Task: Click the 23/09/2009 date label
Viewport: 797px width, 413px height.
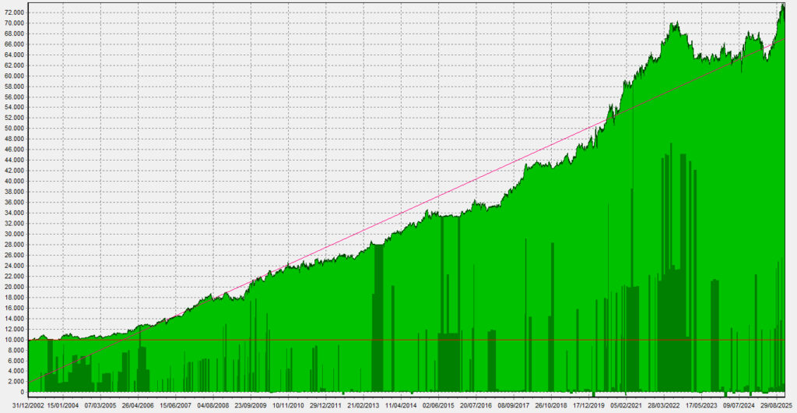Action: tap(251, 406)
